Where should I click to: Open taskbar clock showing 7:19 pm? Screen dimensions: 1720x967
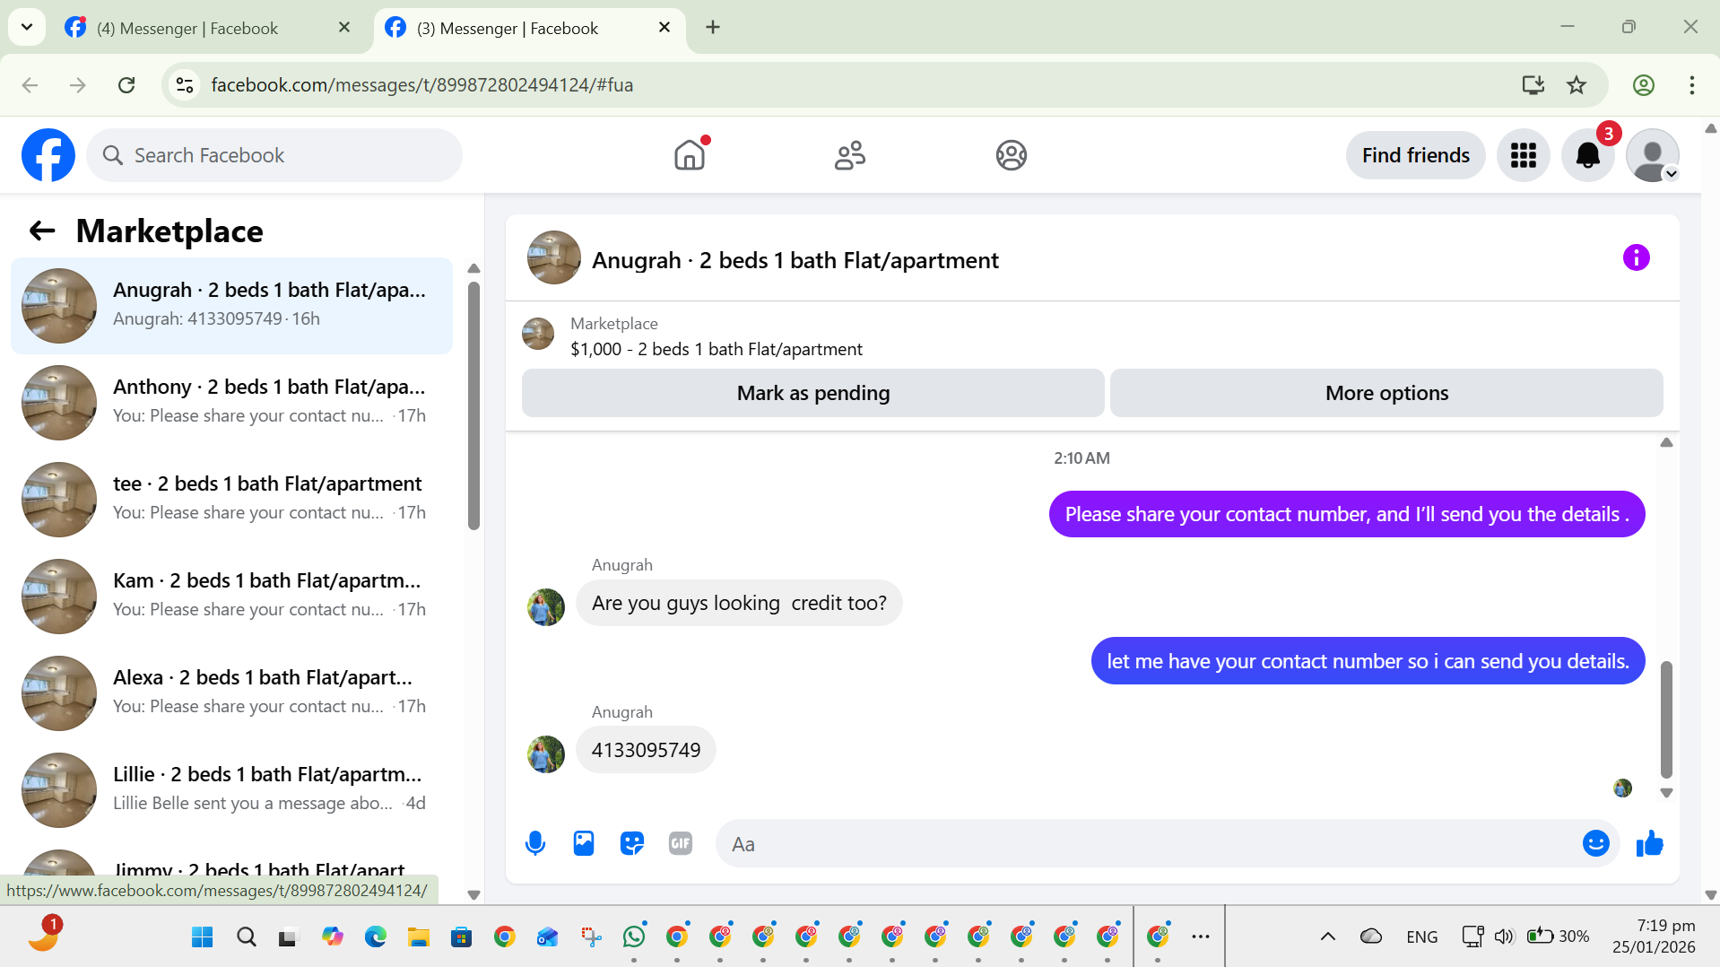pos(1653,937)
